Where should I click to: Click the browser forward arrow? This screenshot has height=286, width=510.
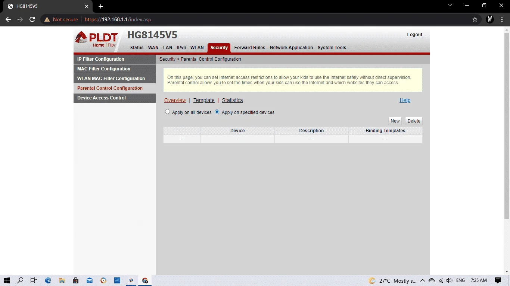20,19
